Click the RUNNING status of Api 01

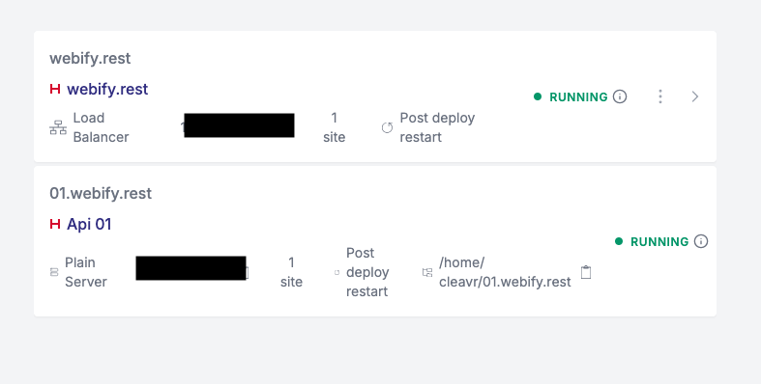659,241
